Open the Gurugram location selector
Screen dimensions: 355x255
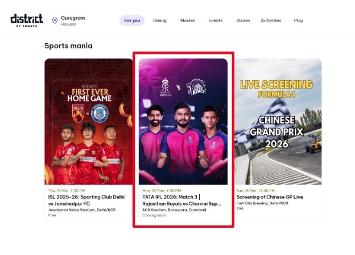(69, 20)
